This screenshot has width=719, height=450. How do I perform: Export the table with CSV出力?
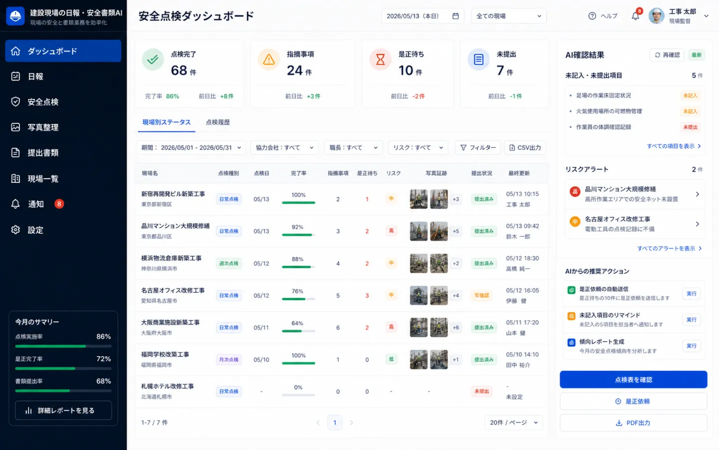coord(525,148)
